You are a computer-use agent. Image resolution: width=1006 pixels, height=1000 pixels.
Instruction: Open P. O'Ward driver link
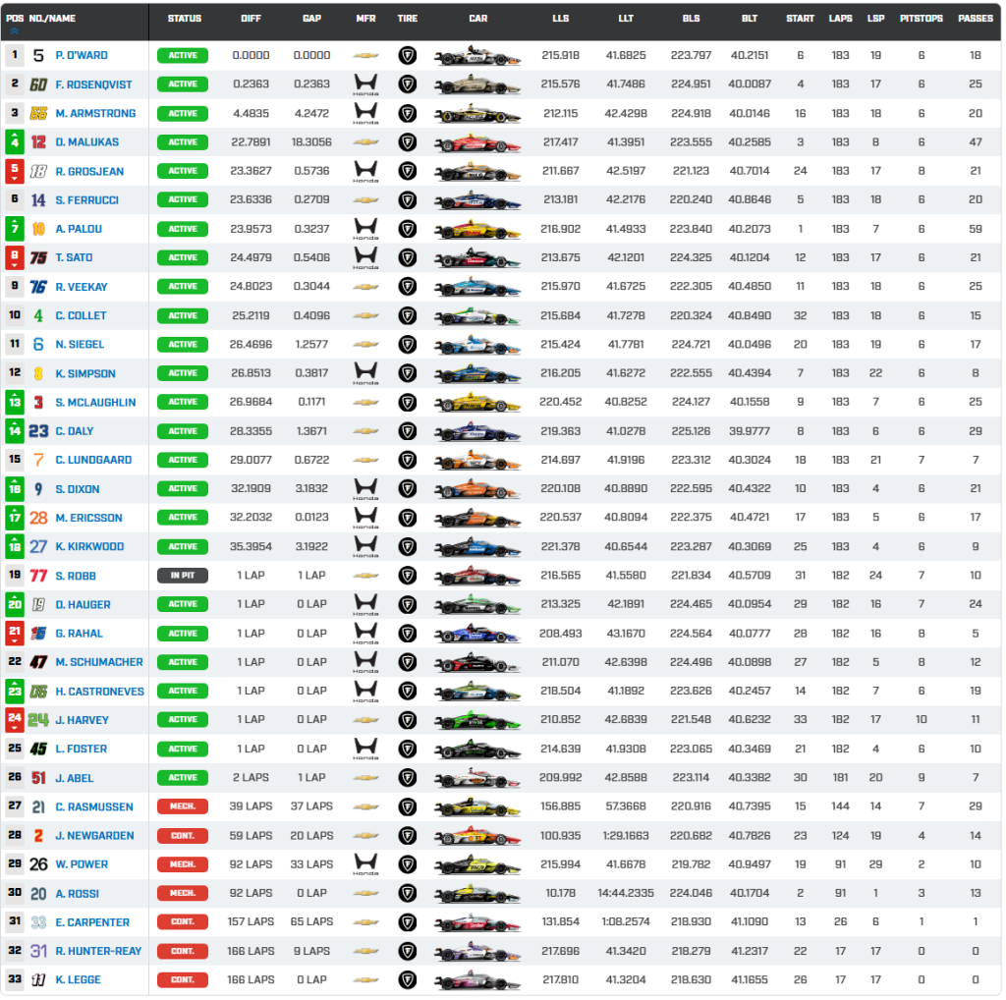click(82, 55)
